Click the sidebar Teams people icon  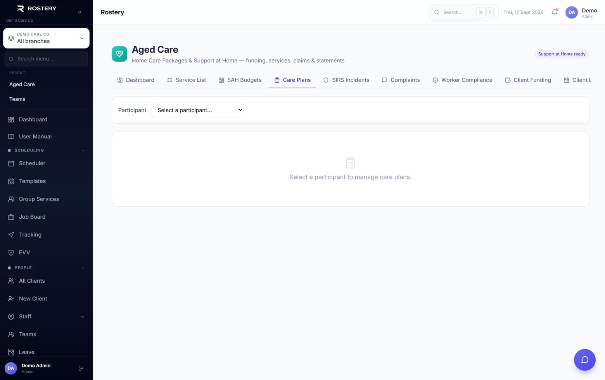pos(11,334)
